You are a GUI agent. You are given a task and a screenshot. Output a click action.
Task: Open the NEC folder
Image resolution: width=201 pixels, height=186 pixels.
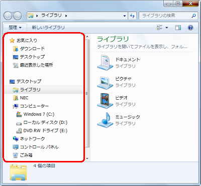click(x=24, y=98)
